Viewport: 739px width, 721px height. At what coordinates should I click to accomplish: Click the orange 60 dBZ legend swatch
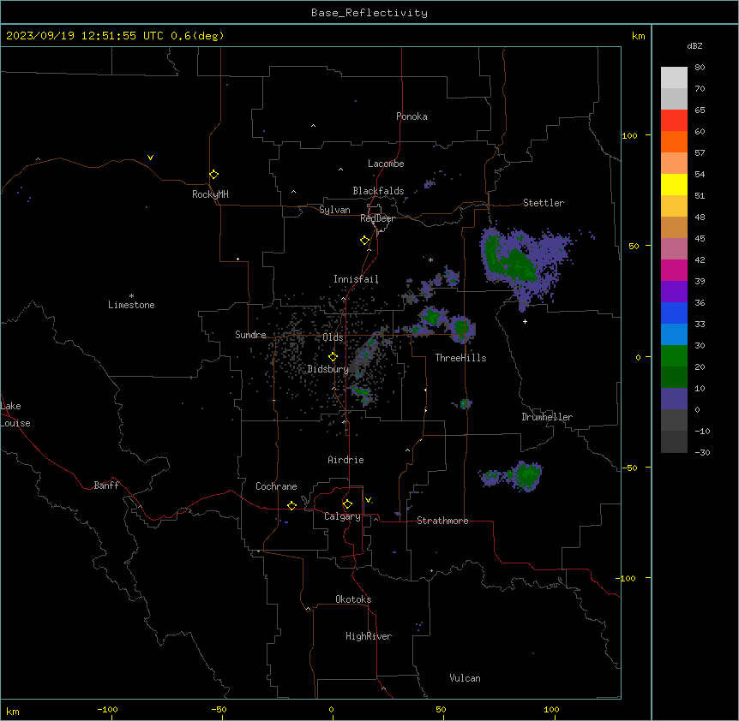point(674,141)
